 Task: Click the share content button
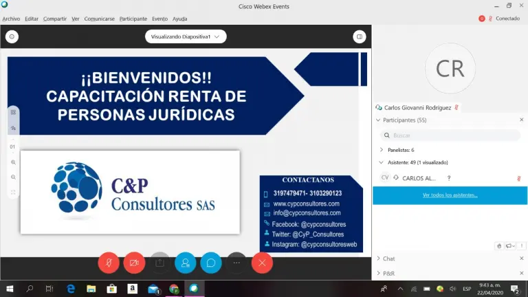[x=159, y=262]
